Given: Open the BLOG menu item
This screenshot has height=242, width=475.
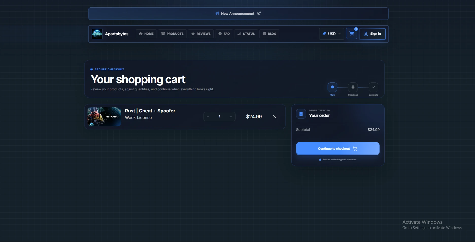Looking at the screenshot, I should [x=269, y=34].
